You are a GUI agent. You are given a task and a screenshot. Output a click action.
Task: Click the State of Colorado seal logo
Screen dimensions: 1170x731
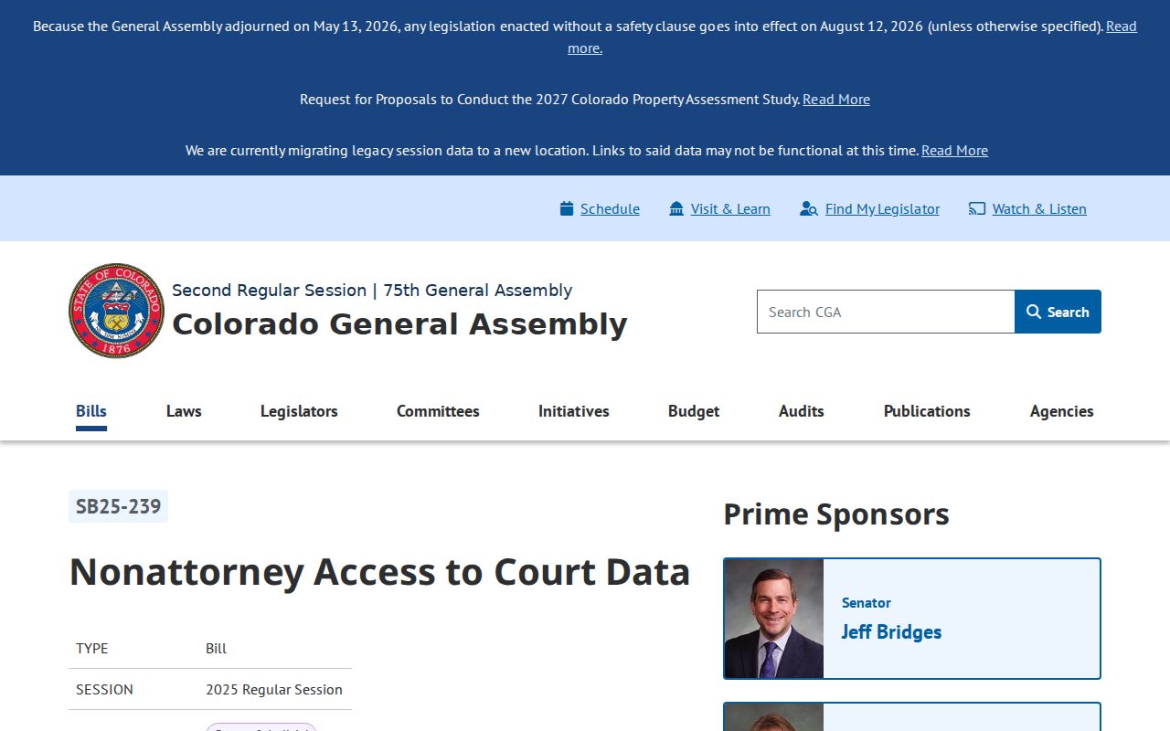[116, 311]
